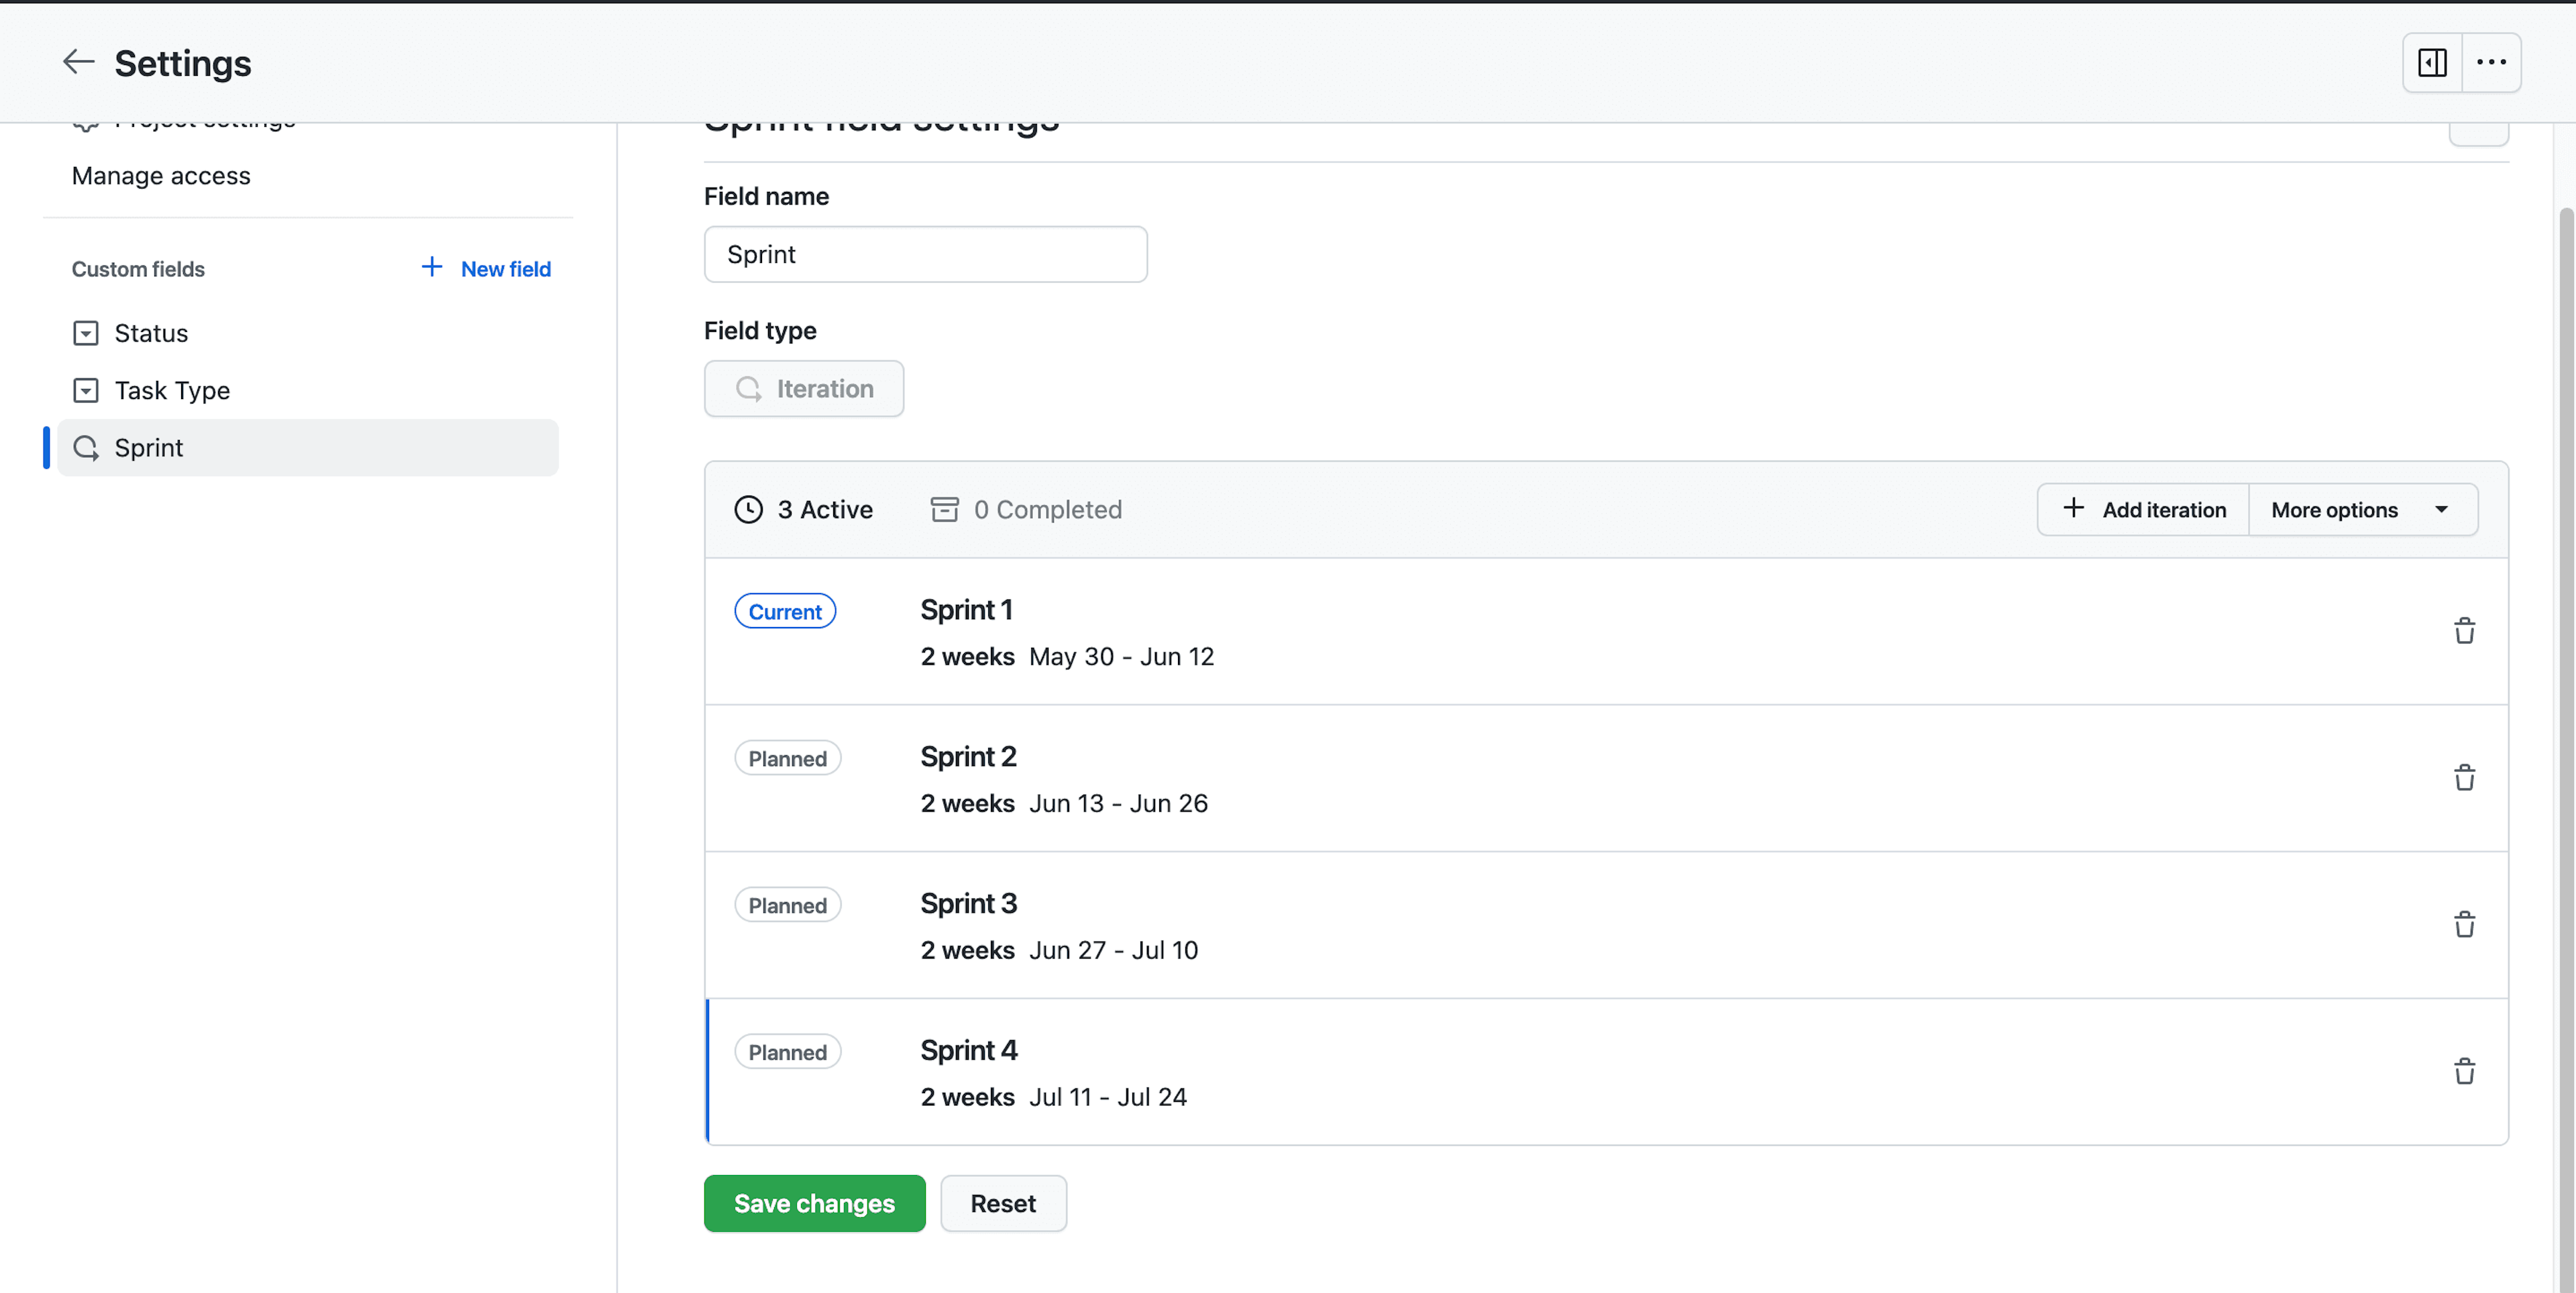2576x1293 pixels.
Task: Click the back arrow navigation icon
Action: [x=78, y=62]
